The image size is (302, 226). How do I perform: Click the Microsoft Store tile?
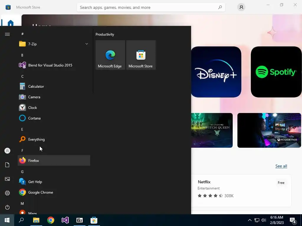141,55
